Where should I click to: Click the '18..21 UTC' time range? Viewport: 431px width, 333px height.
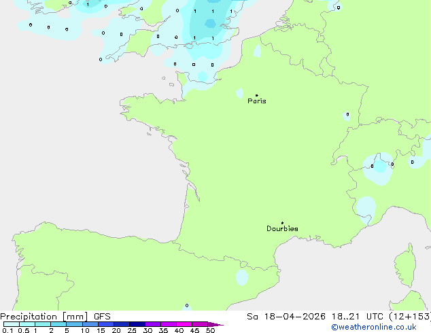tap(357, 317)
